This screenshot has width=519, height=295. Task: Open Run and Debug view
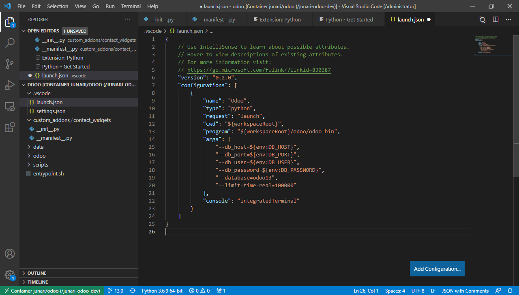(10, 85)
